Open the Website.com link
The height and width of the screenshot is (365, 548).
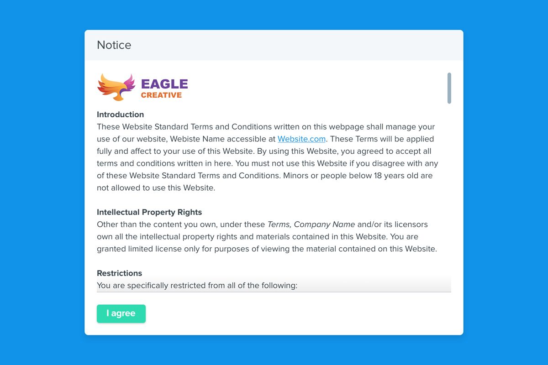[x=301, y=139]
